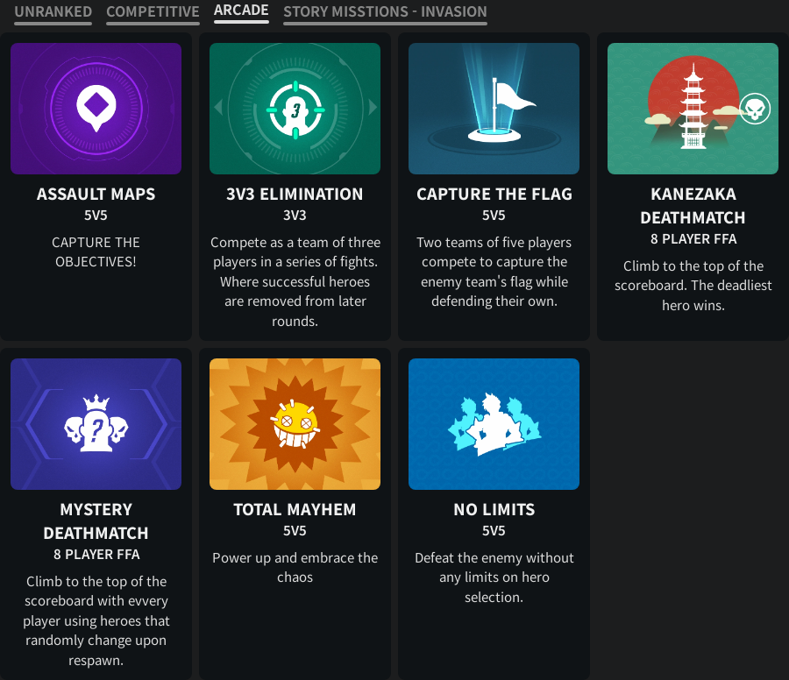Click the white objective marker icon
The image size is (789, 680).
click(x=96, y=108)
